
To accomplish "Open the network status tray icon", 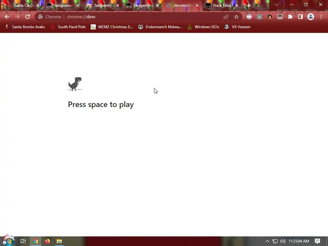I will [275, 241].
